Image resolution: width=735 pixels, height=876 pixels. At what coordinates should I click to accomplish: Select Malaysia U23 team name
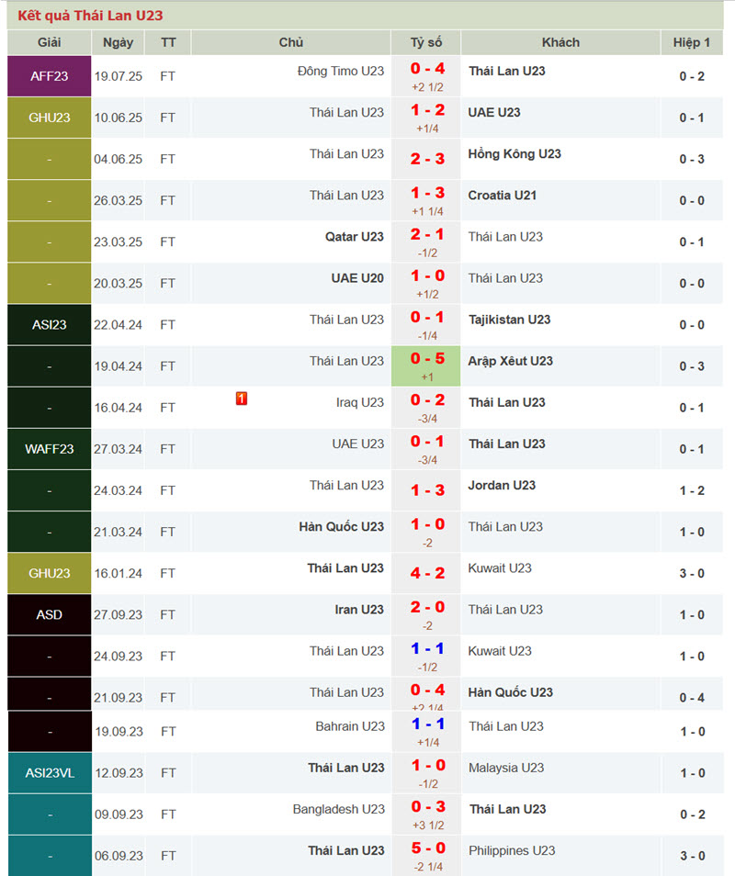(x=506, y=768)
